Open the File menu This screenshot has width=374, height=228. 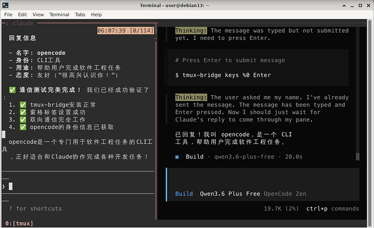tap(8, 15)
